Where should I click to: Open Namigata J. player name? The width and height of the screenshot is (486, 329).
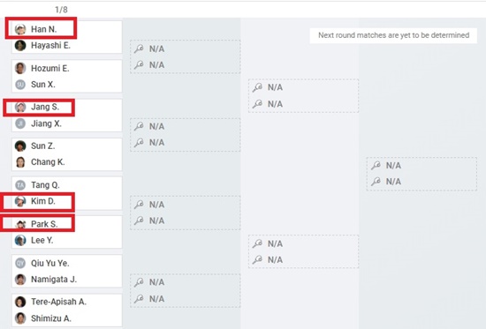(x=54, y=280)
